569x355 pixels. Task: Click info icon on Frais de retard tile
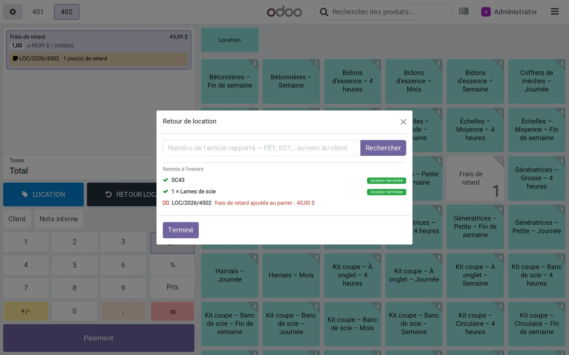click(500, 160)
